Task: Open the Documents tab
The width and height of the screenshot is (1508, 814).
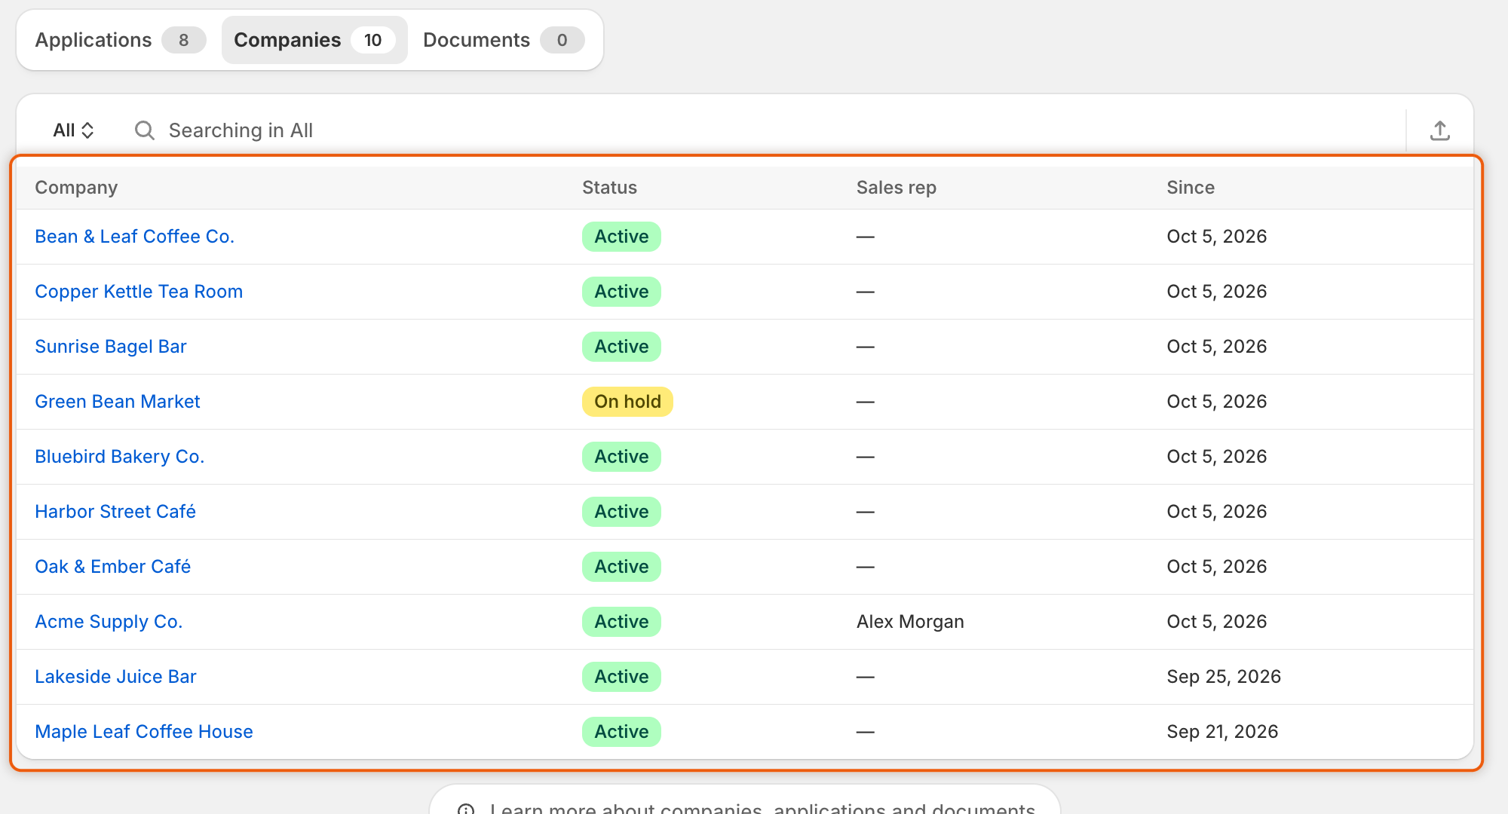Action: click(x=503, y=40)
